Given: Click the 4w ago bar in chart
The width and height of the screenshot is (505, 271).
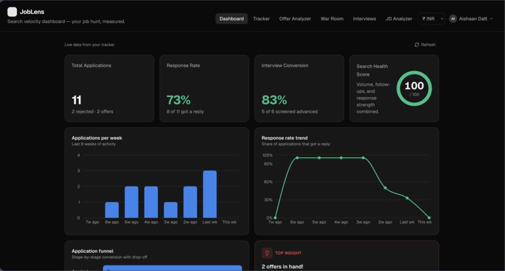Looking at the screenshot, I should [x=151, y=202].
